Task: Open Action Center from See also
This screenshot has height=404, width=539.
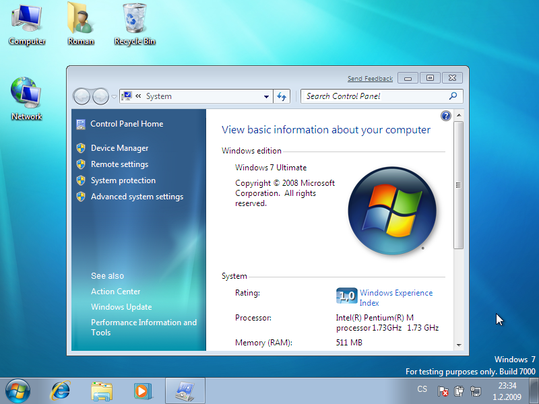Action: (115, 292)
